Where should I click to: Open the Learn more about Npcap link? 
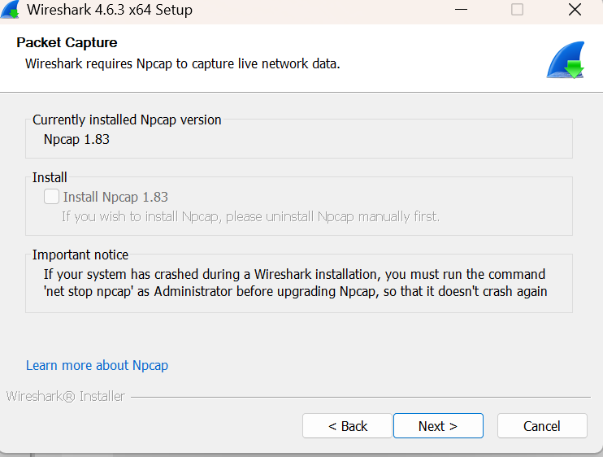point(97,365)
